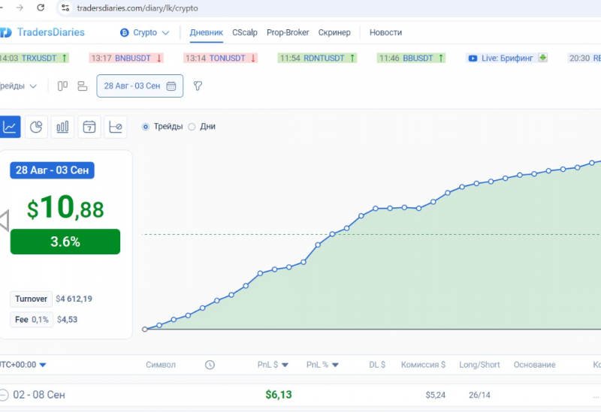Viewport: 601px width, 412px height.
Task: Click the blue 28 Авг - 03 Сен badge
Action: point(52,170)
